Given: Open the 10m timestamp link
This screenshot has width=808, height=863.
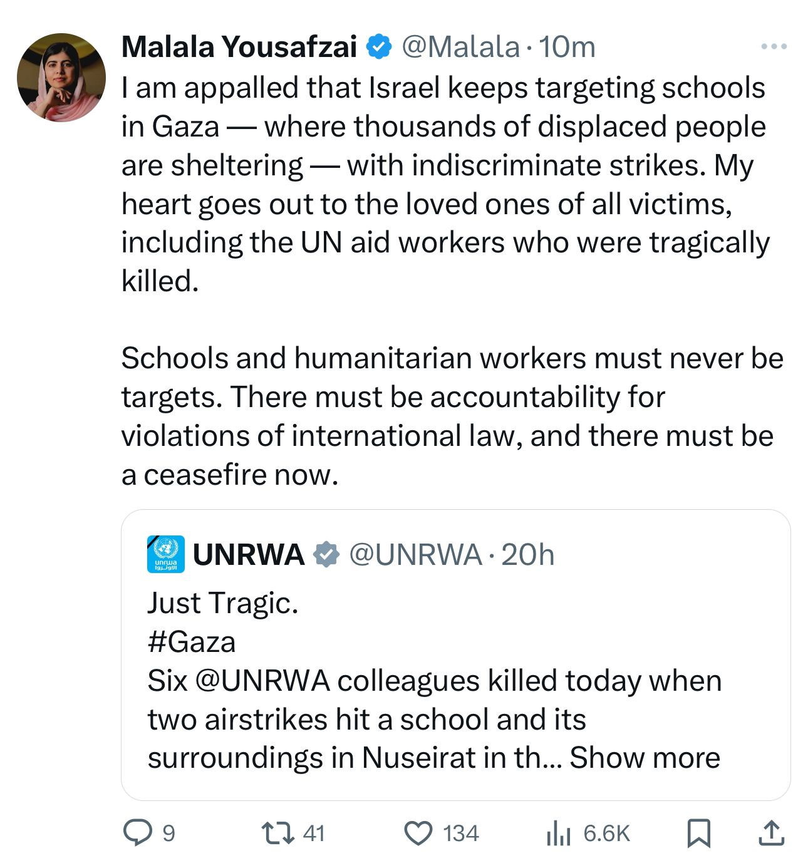Looking at the screenshot, I should click(567, 47).
